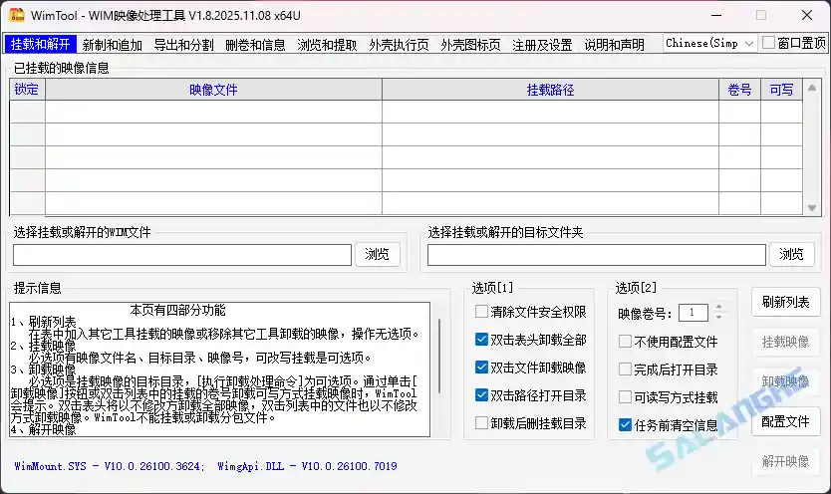Open the 新制和追加 tab
Viewport: 831px width, 494px height.
[x=113, y=45]
